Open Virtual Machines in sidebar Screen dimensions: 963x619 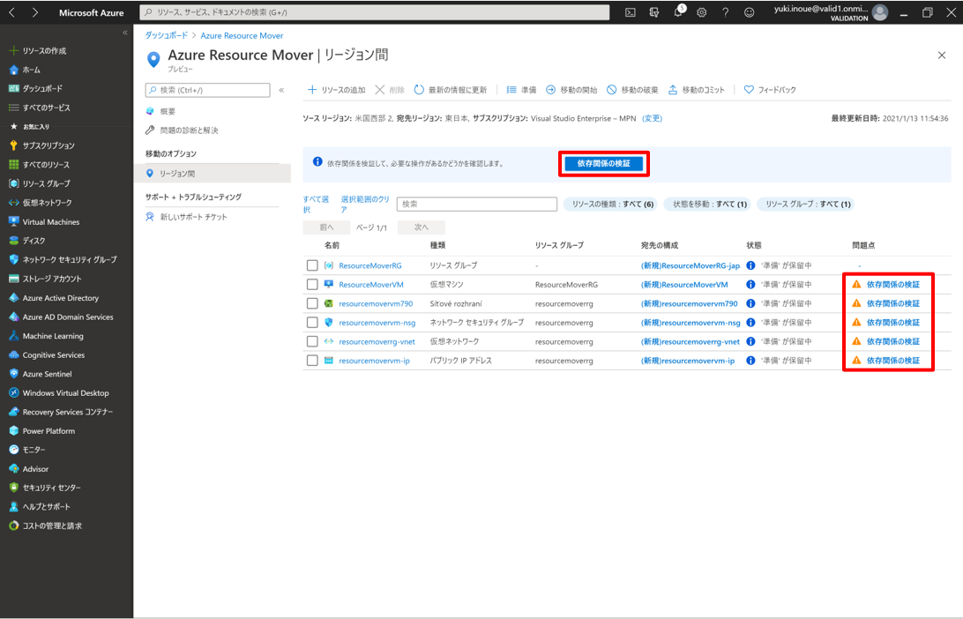(x=44, y=221)
